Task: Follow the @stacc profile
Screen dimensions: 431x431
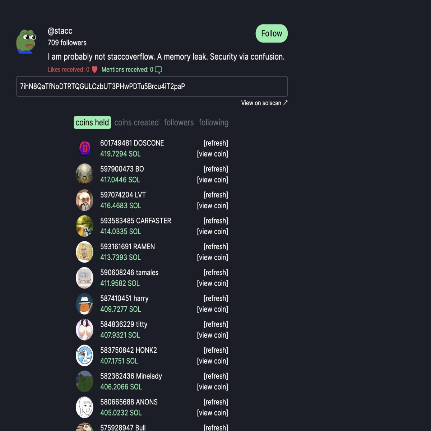Action: (272, 33)
